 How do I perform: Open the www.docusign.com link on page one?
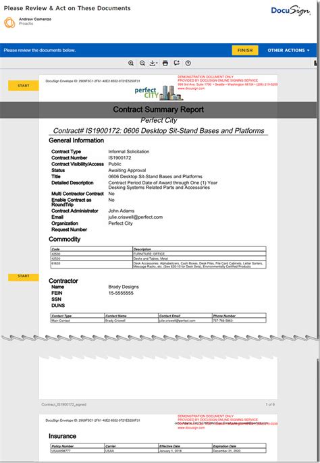191,88
